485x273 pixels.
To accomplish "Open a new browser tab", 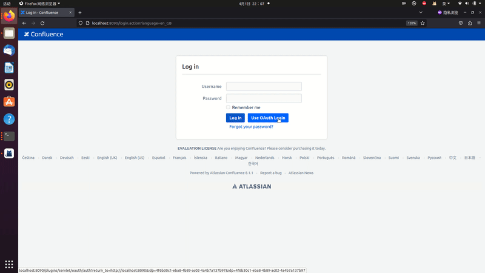I will click(x=79, y=12).
